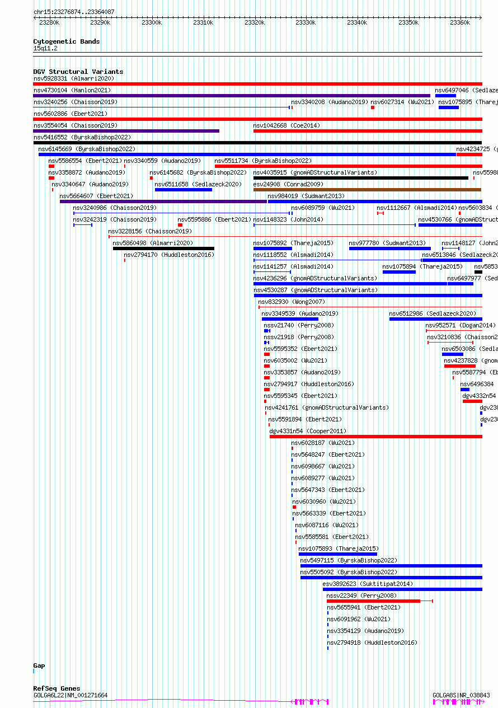This screenshot has width=498, height=708.
Task: Open variant nsv6511658 (Sedlazeck2020)
Action: [x=198, y=184]
